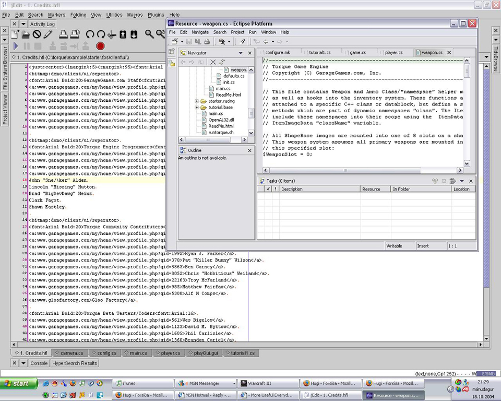
Task: Expand the starter.racing folder in Navigator
Action: [x=197, y=101]
